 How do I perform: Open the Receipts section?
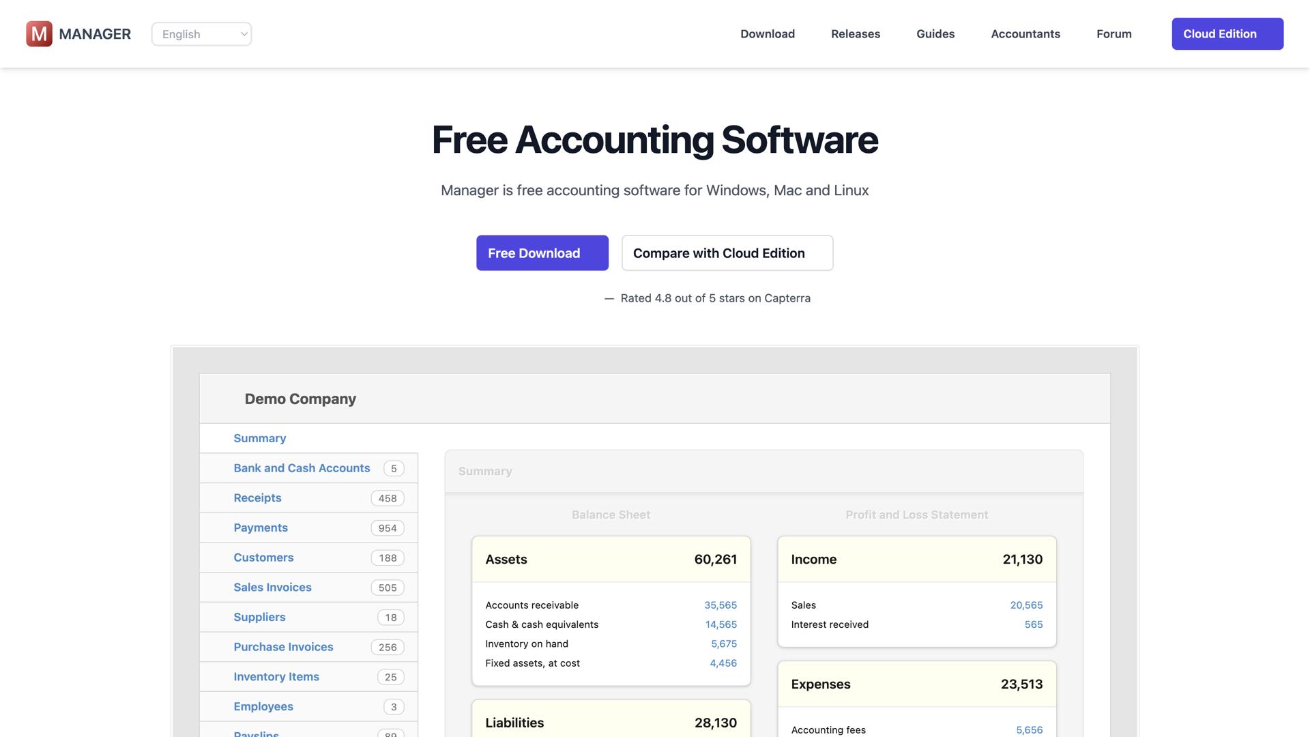pyautogui.click(x=257, y=498)
